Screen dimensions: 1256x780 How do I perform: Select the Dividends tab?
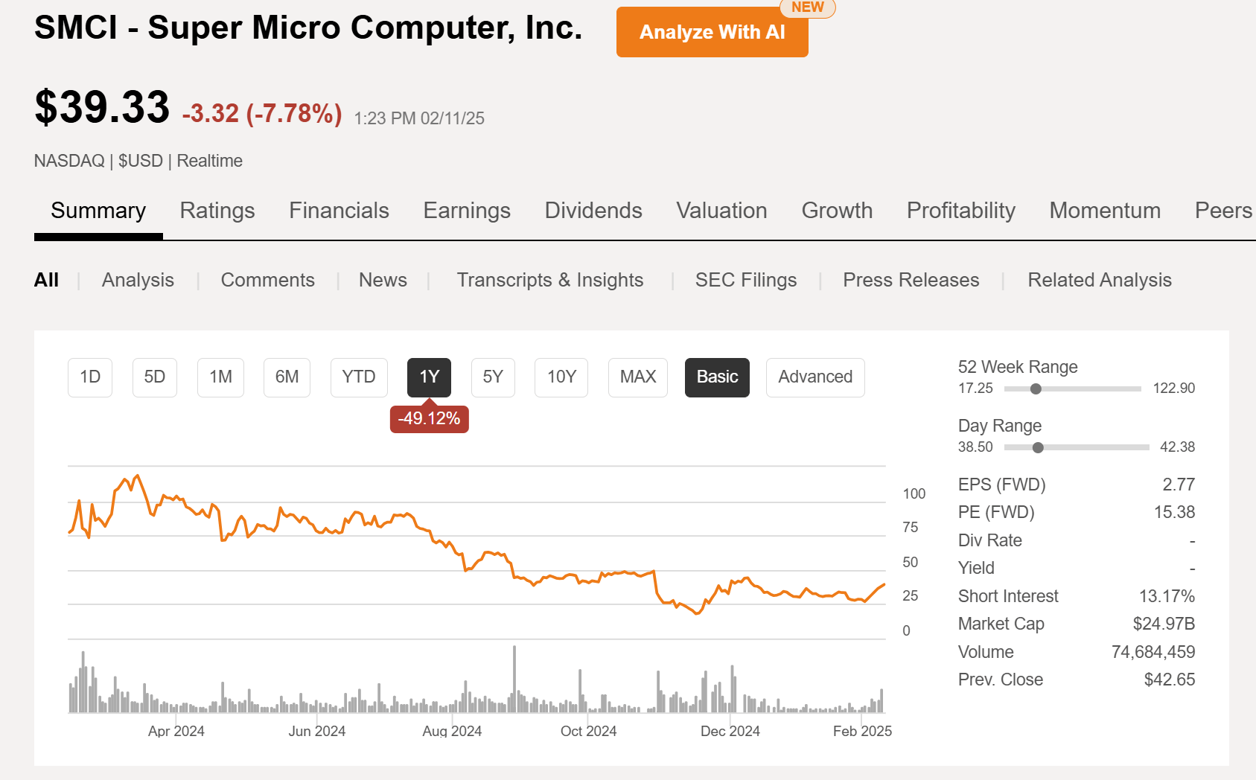[593, 211]
